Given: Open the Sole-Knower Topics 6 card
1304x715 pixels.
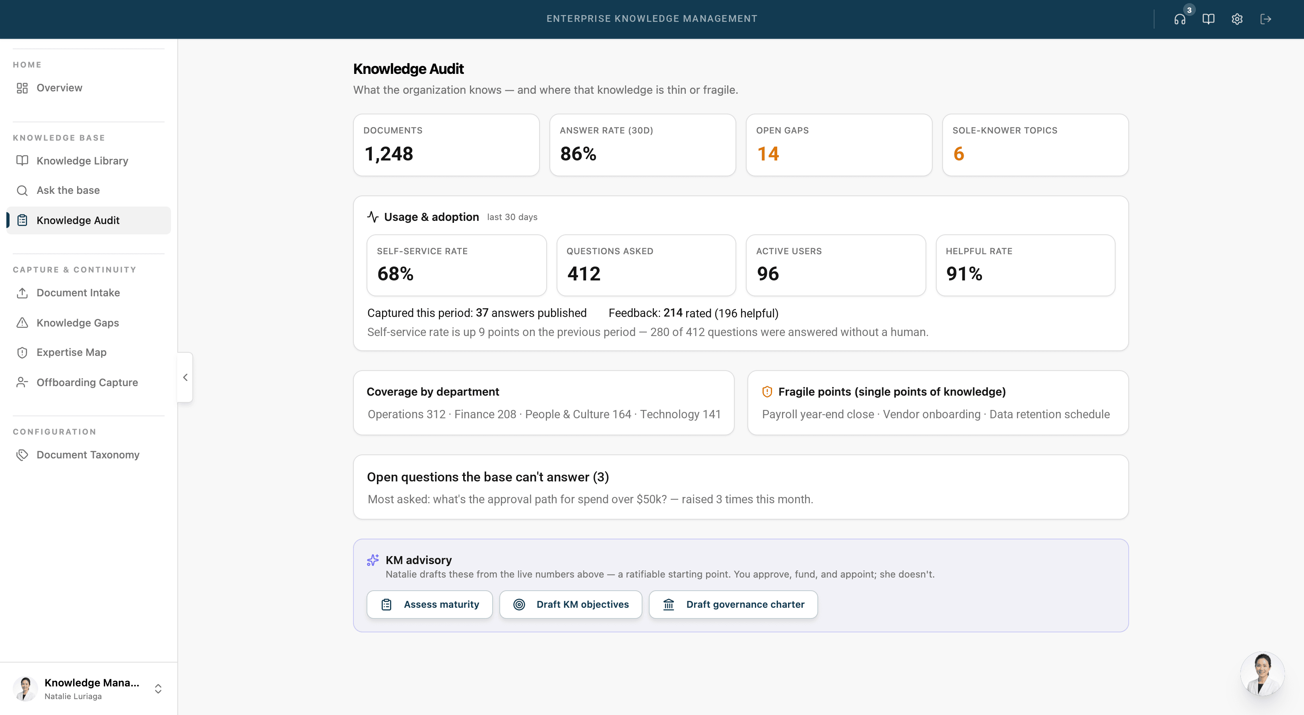Looking at the screenshot, I should coord(1035,145).
